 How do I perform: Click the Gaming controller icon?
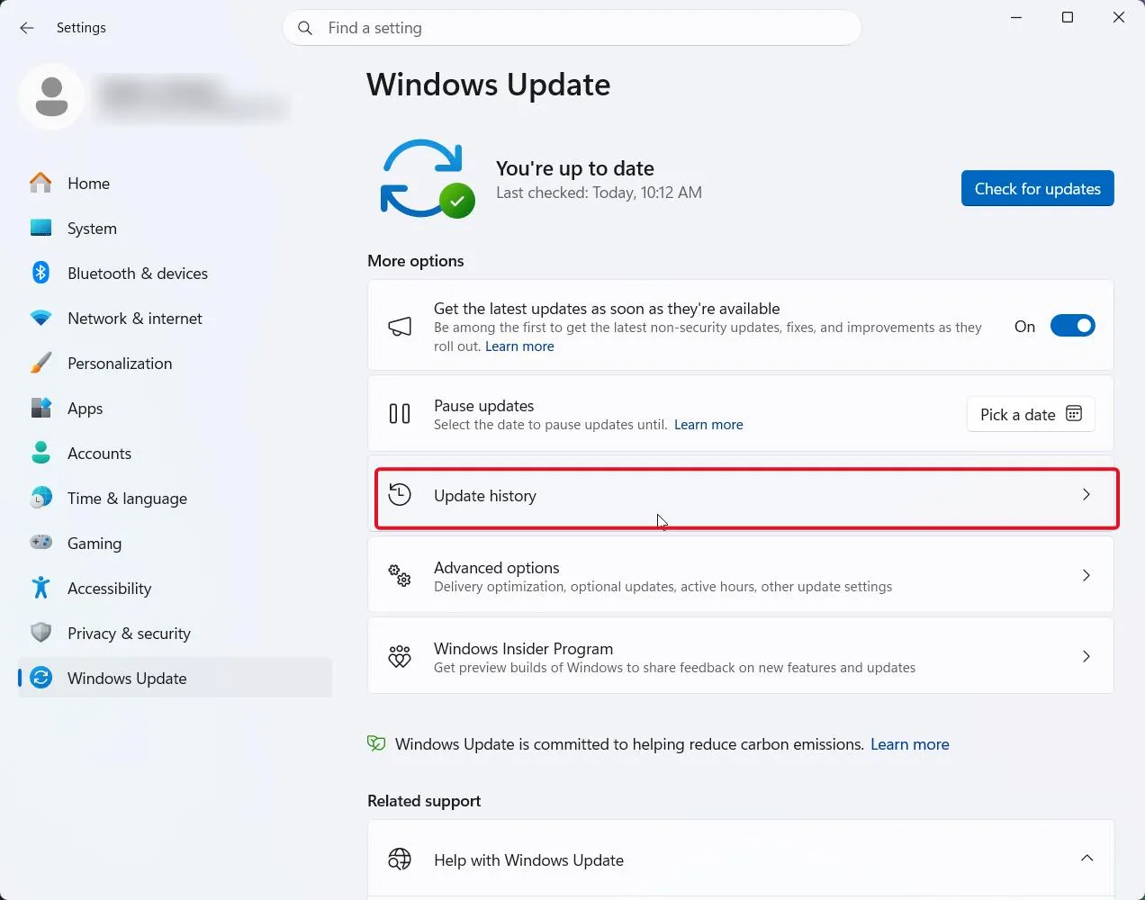tap(41, 543)
